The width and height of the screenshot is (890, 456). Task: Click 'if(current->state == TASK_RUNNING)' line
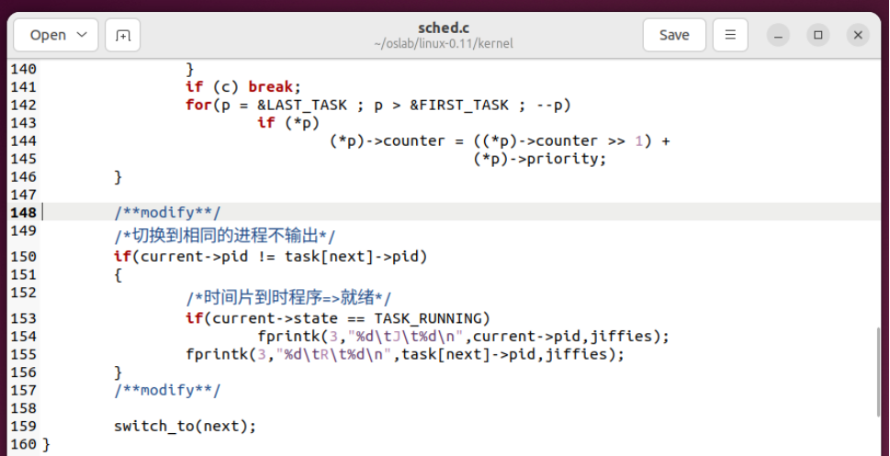338,318
